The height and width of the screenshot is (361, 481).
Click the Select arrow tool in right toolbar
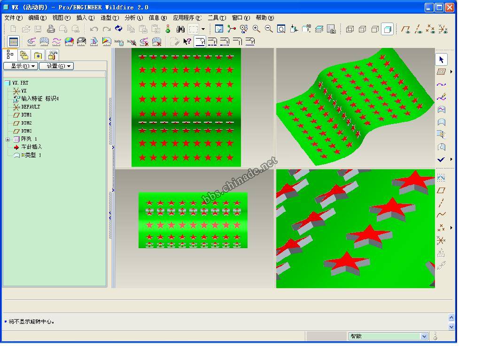[x=442, y=59]
